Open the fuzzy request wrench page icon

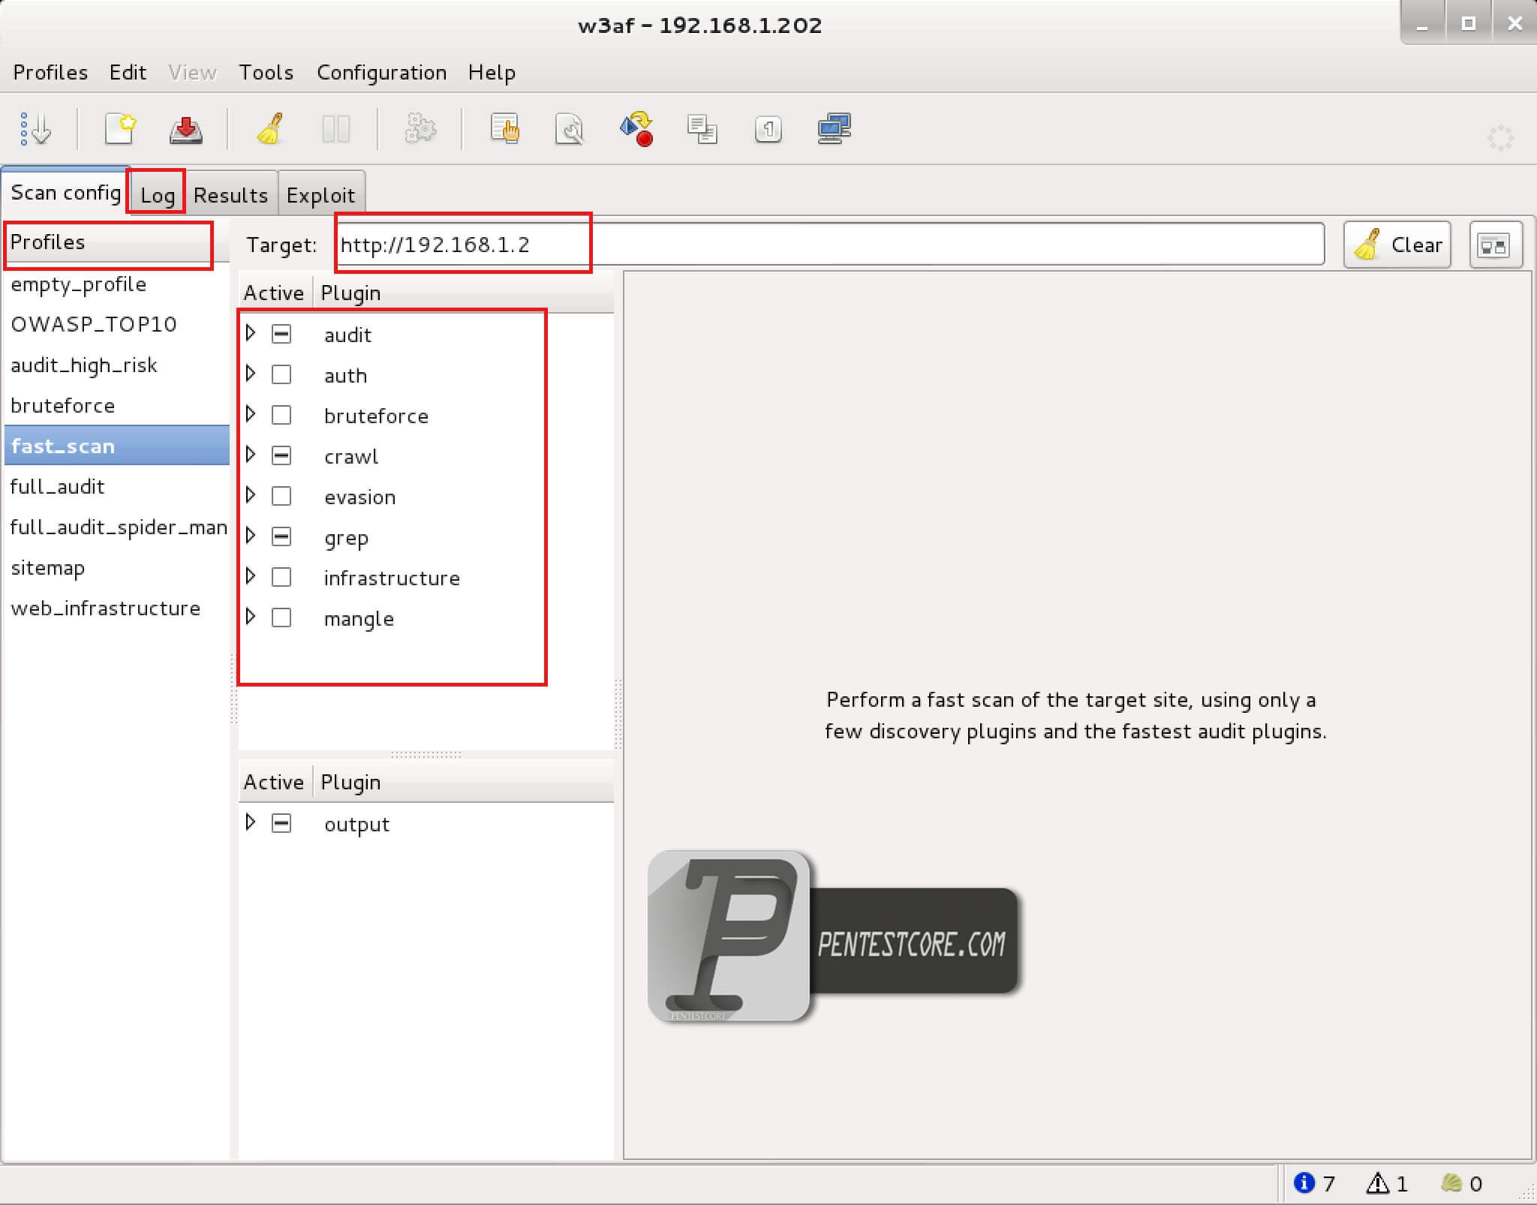(x=570, y=129)
